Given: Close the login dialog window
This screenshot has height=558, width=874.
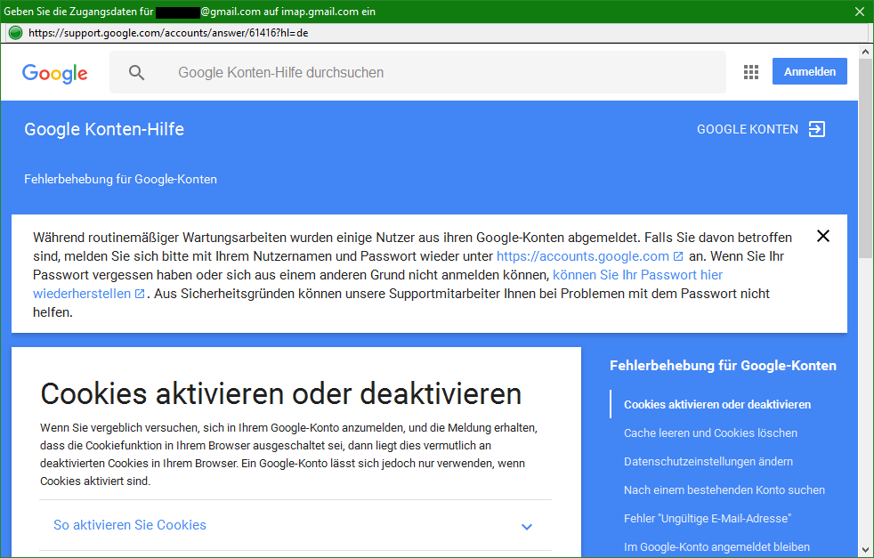Looking at the screenshot, I should [x=859, y=11].
